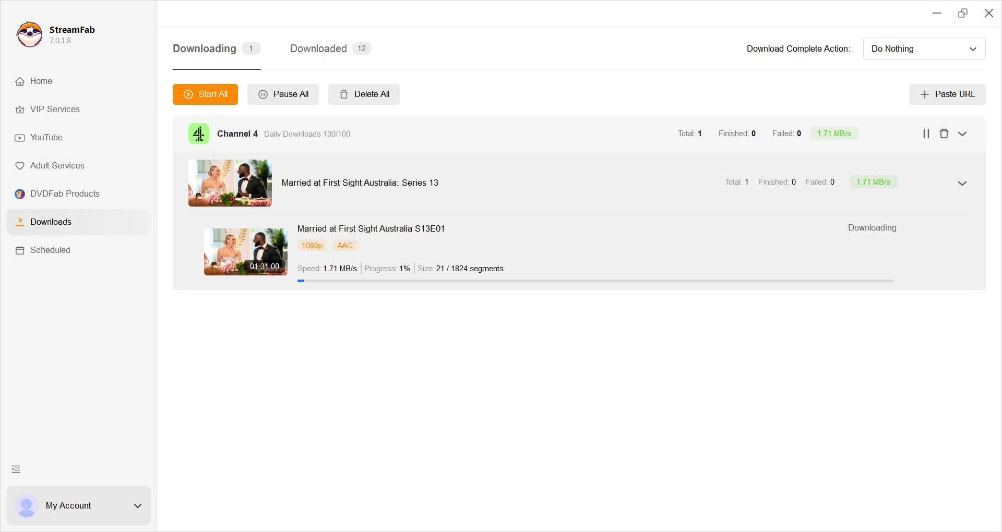Open the YouTube section
Screen dimensions: 1002x532
[46, 138]
